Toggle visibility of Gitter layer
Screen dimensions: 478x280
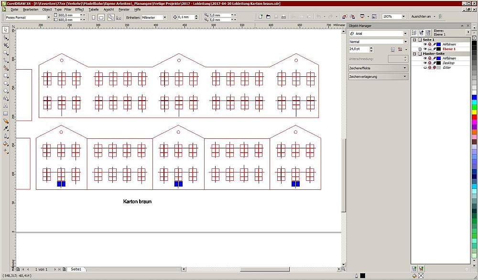coord(425,68)
